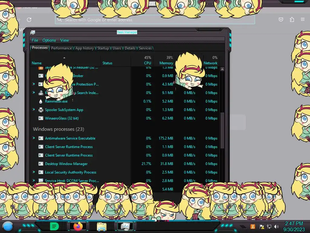This screenshot has height=233, width=310.
Task: Click the Java update tray icon
Action: point(253,226)
